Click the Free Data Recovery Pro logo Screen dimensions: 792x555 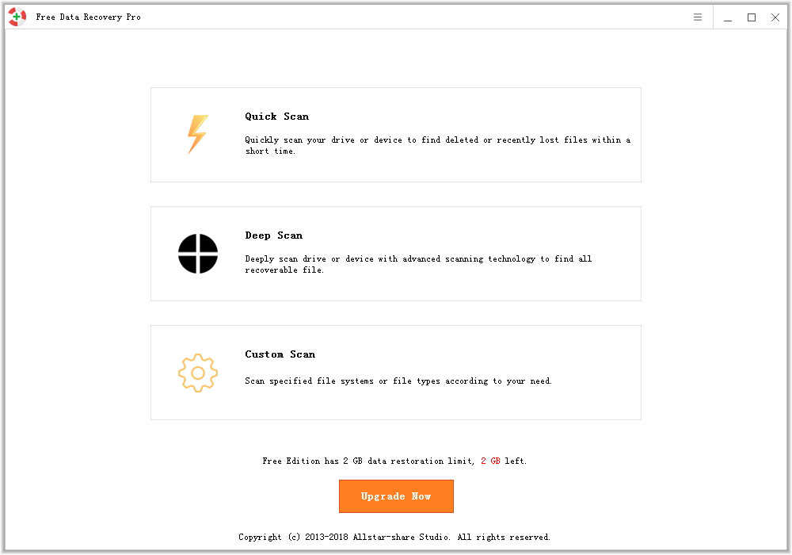[17, 17]
